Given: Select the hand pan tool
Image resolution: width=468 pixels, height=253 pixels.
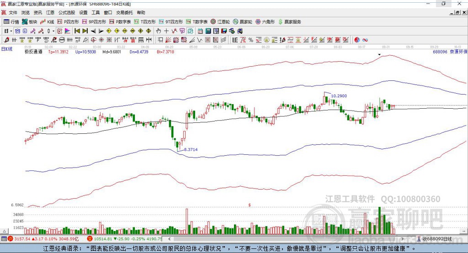Looking at the screenshot, I should pyautogui.click(x=159, y=31).
